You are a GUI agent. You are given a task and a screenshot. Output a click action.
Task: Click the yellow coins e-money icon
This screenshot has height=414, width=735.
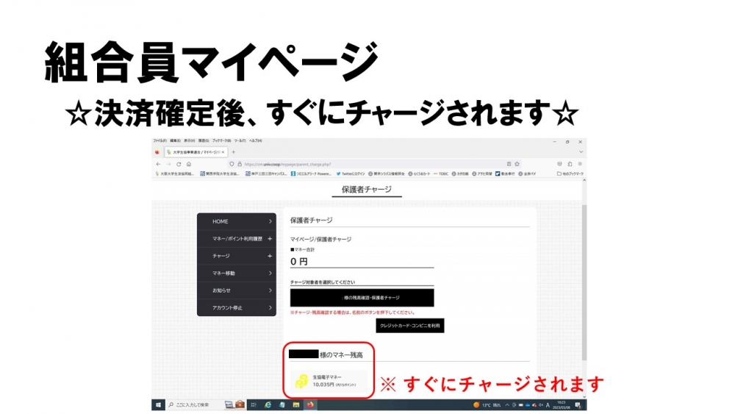pyautogui.click(x=301, y=381)
